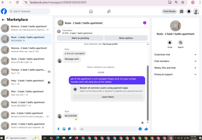202x140 pixels.
Task: Expand Customize chat section
Action: (x=175, y=55)
